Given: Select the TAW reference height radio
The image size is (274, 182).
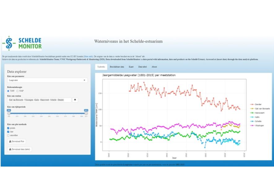Looking at the screenshot, I should click(x=8, y=91).
